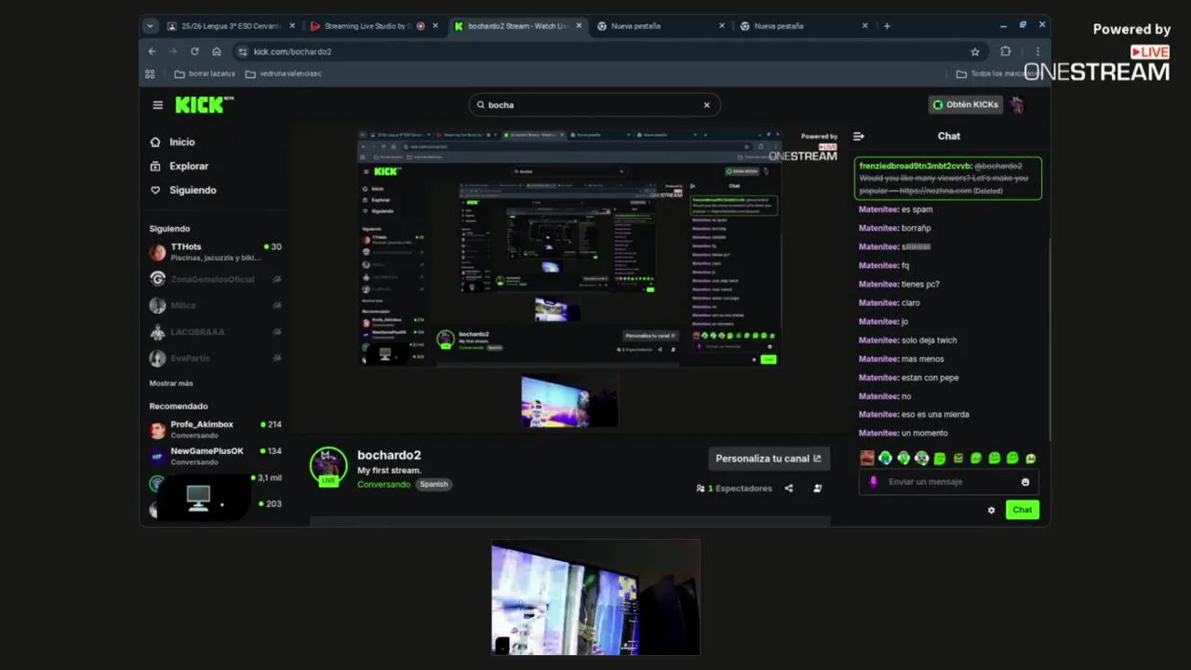The image size is (1191, 670).
Task: Click the bochardo2 streamer avatar
Action: point(328,466)
